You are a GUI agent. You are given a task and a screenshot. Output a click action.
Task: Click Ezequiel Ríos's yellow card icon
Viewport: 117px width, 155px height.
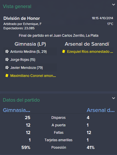point(64,51)
